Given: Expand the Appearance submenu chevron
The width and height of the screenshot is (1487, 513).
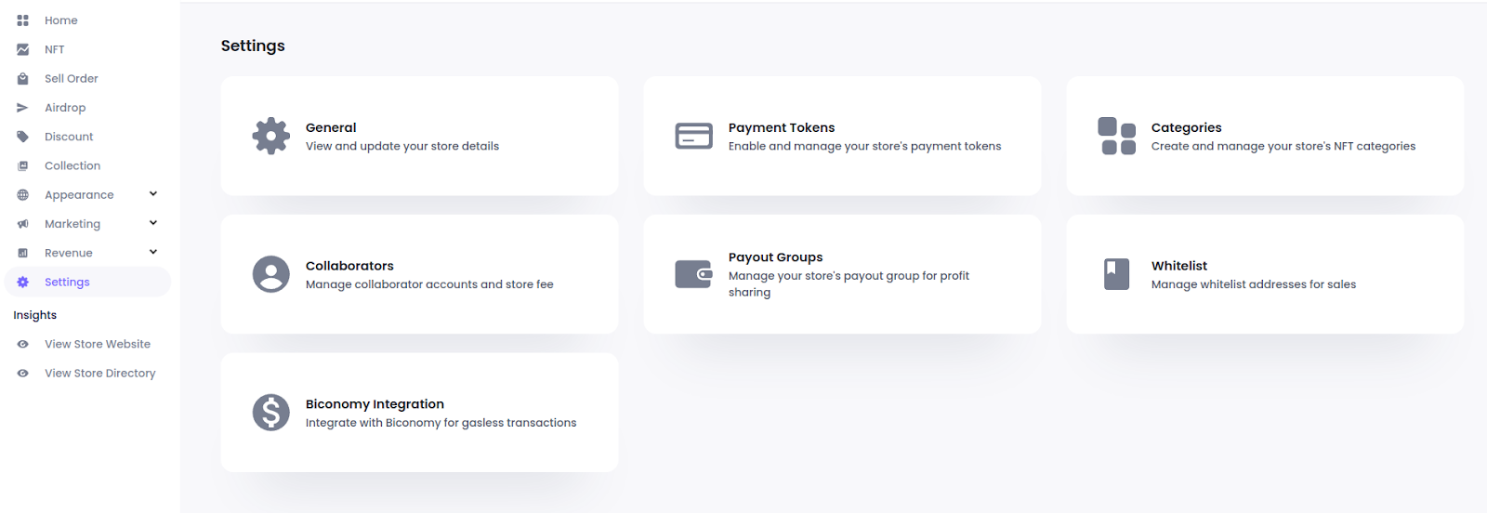Looking at the screenshot, I should pos(153,194).
